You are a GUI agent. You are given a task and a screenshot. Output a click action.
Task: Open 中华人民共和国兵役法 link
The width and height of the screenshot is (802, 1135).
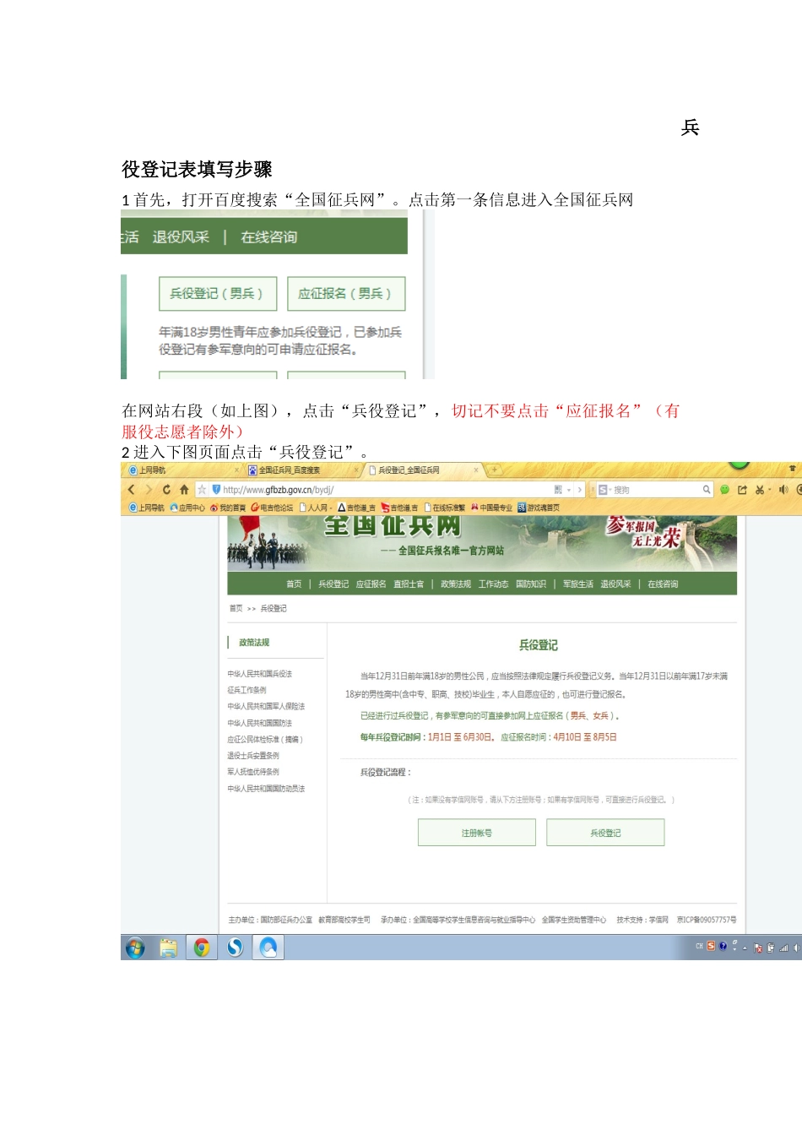259,674
